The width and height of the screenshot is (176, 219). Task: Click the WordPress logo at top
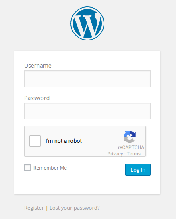click(87, 23)
